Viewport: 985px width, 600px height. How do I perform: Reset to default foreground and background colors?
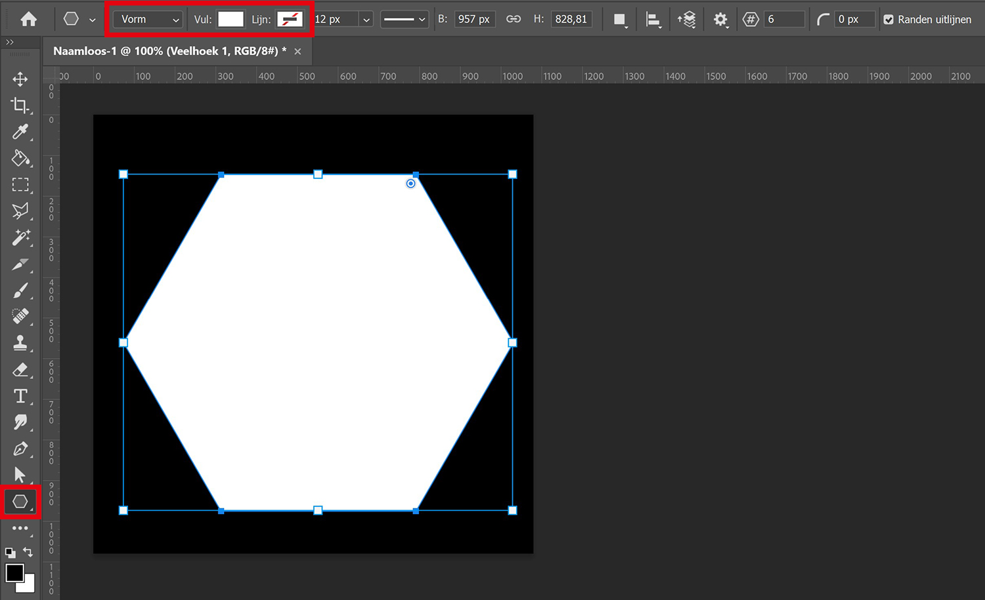pos(11,553)
